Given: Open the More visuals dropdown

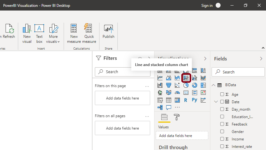Looking at the screenshot, I should click(x=53, y=34).
